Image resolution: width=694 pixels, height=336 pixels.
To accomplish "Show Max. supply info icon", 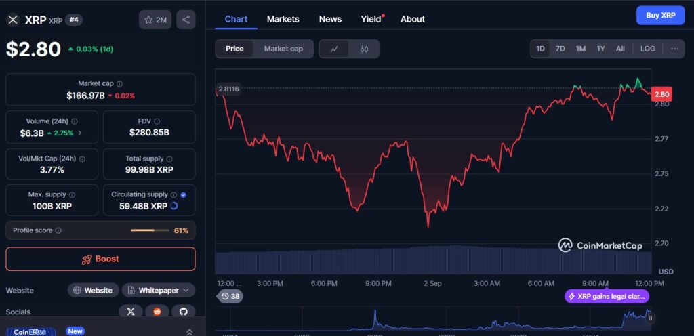I will [72, 194].
